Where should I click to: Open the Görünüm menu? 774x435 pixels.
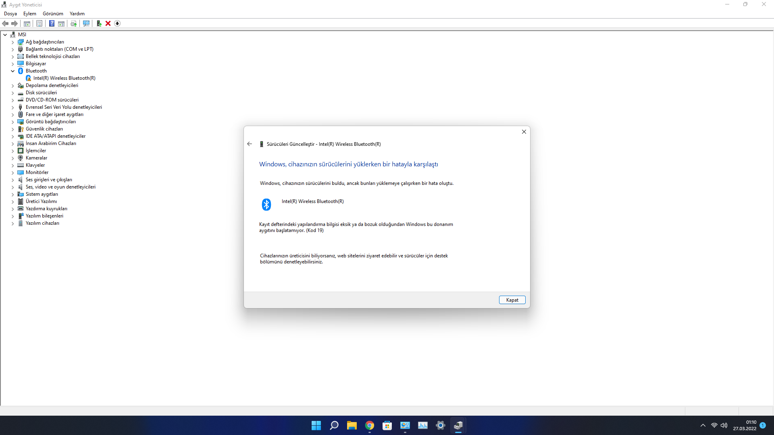[53, 14]
